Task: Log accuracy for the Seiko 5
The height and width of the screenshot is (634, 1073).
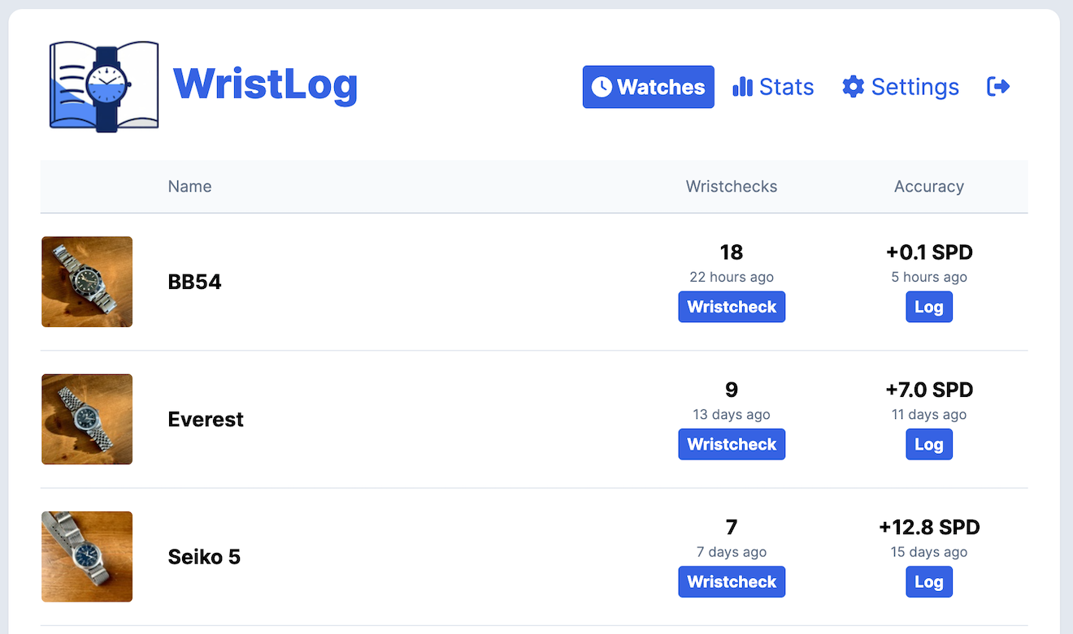Action: pos(928,581)
